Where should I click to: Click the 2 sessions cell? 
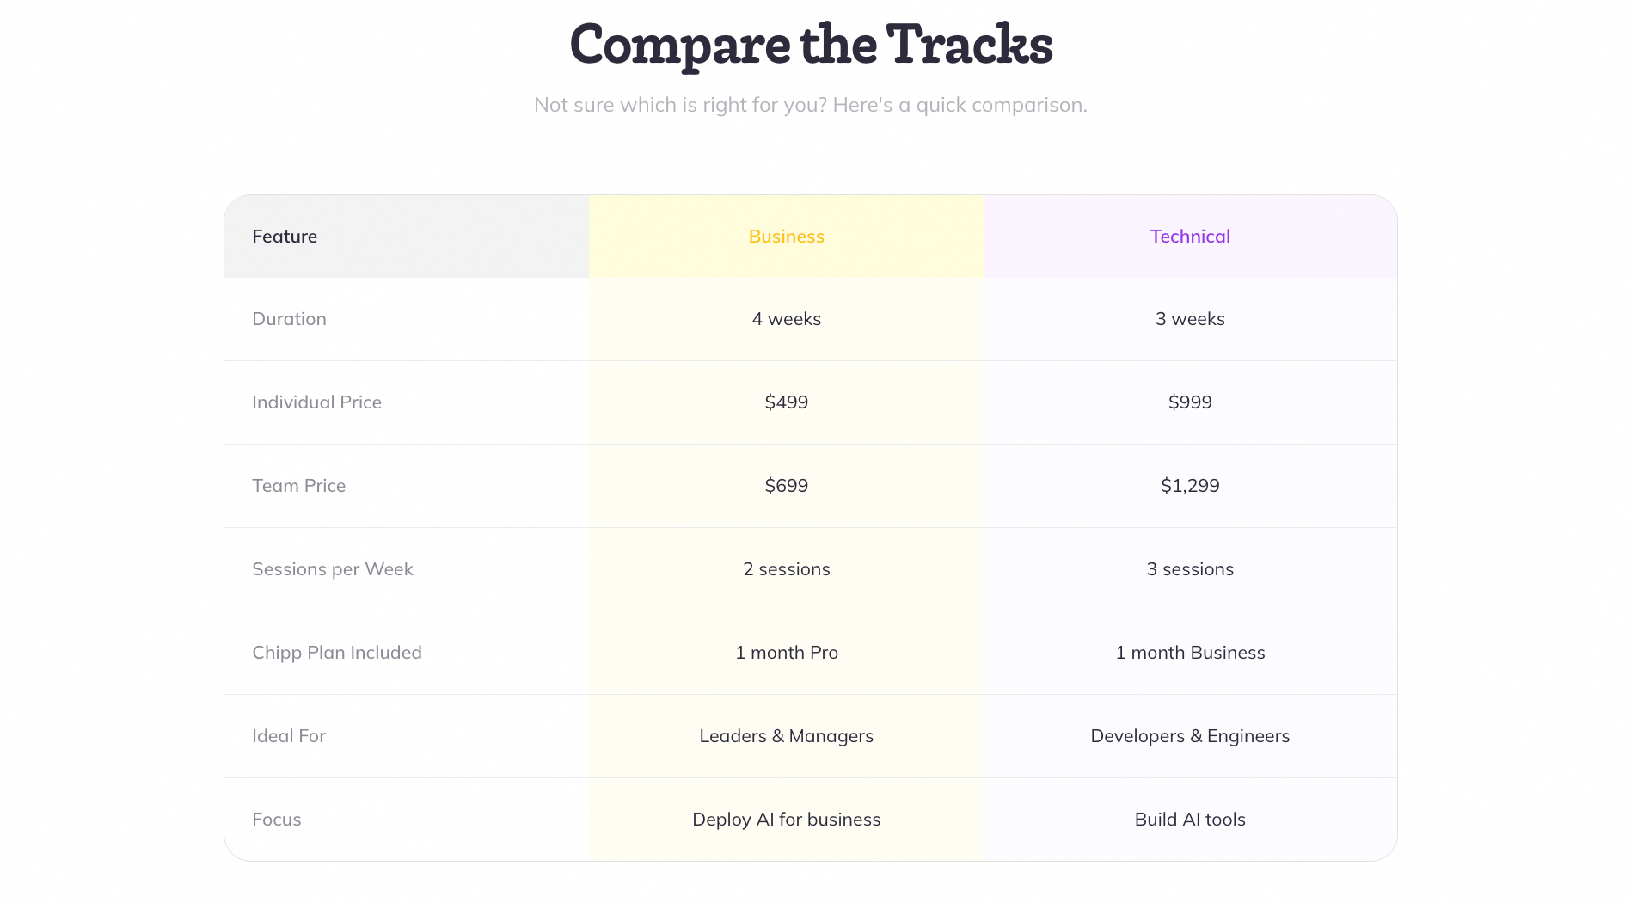(x=786, y=569)
